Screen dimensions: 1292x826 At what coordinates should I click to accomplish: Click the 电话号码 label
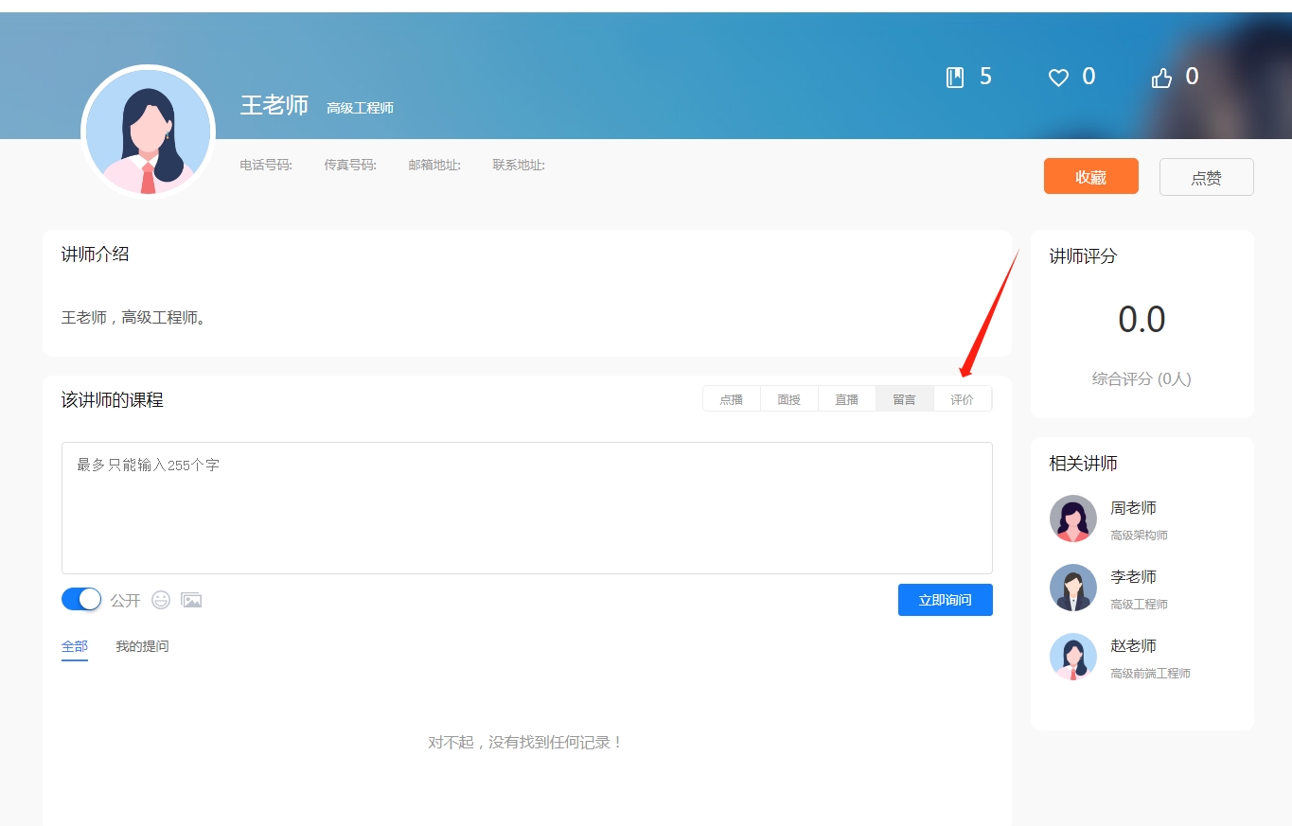point(266,165)
